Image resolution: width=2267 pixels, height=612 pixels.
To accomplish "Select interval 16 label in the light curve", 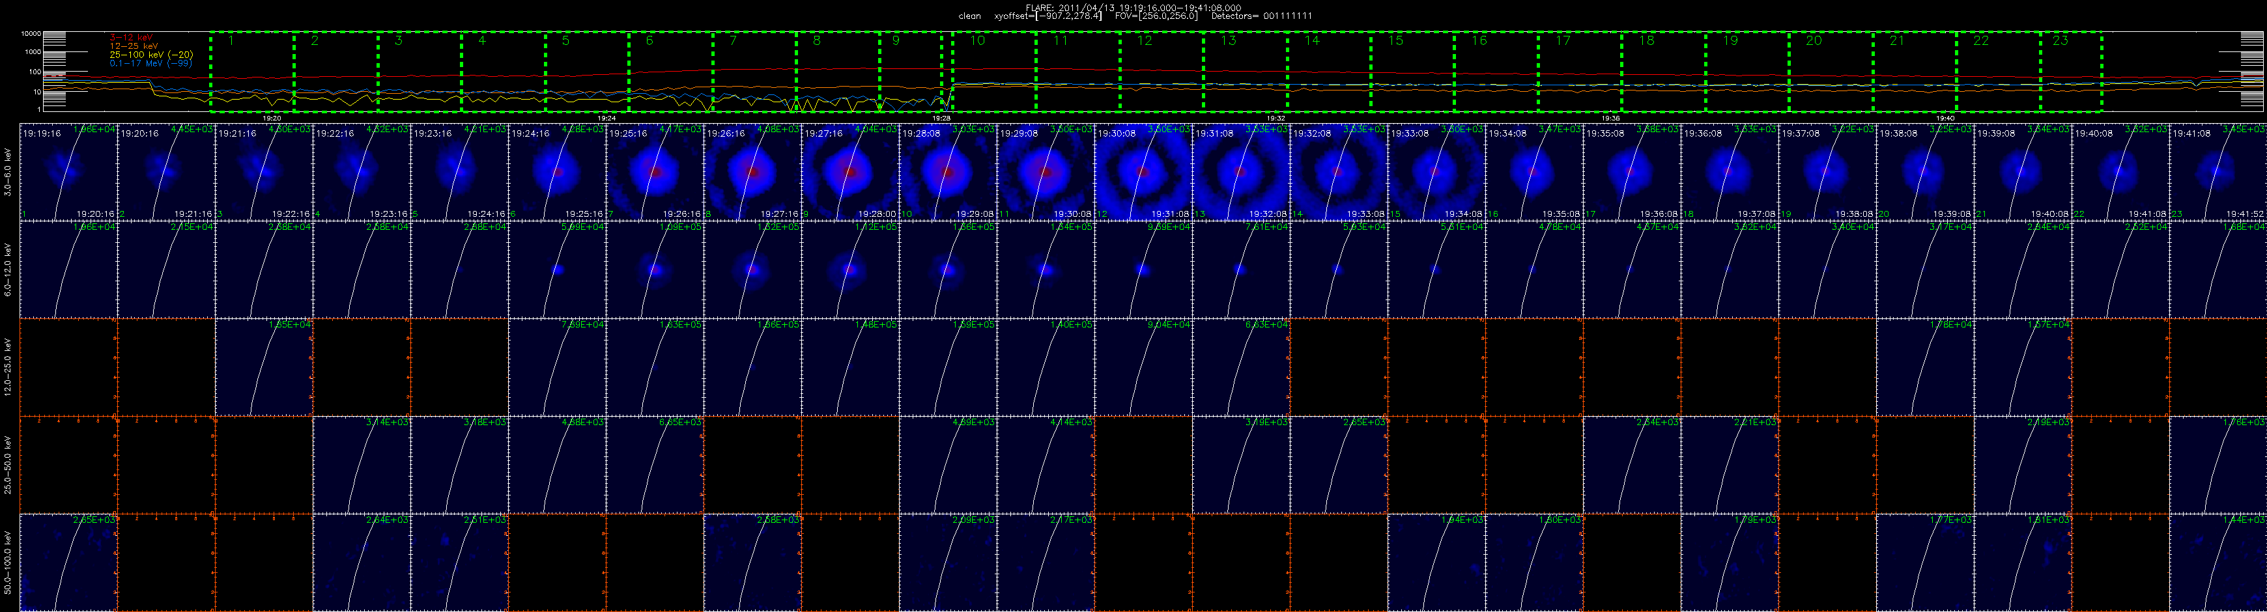I will pyautogui.click(x=1479, y=40).
